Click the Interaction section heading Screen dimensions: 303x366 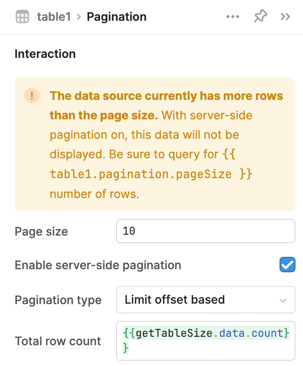coord(45,54)
